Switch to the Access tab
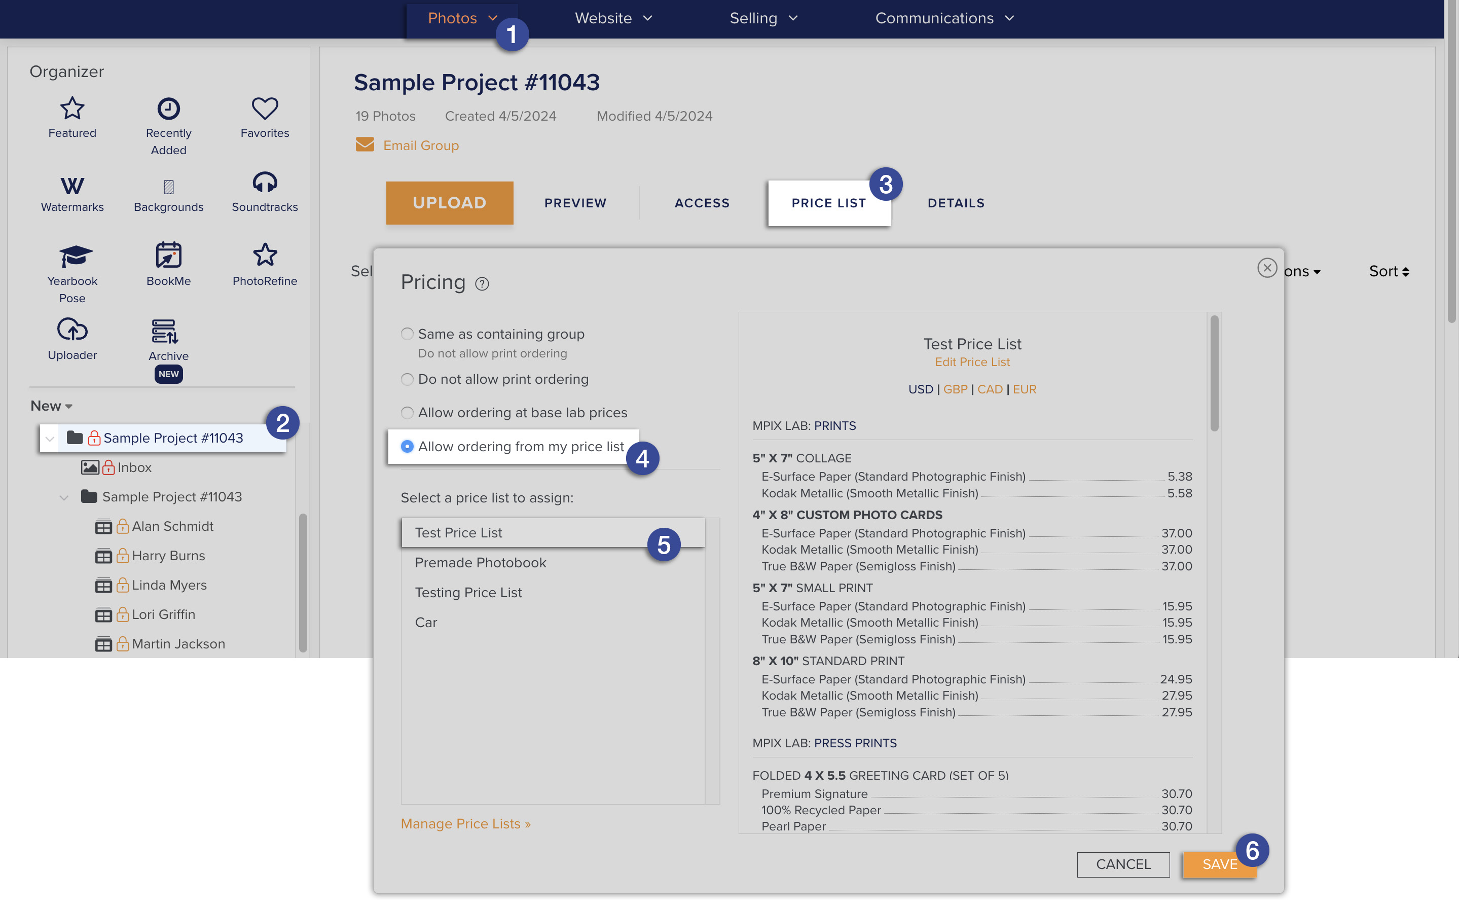The image size is (1459, 908). [702, 203]
